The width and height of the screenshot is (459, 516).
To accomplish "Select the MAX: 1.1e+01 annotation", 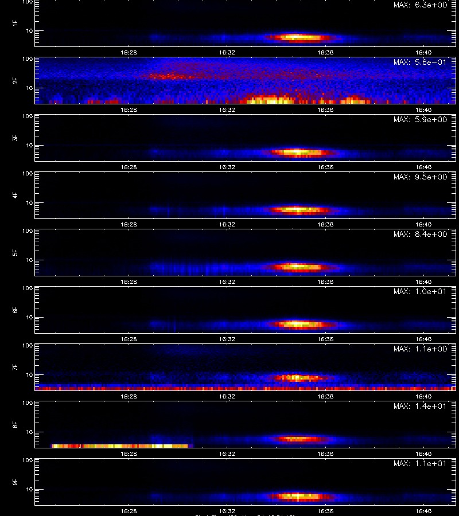I will tap(421, 463).
